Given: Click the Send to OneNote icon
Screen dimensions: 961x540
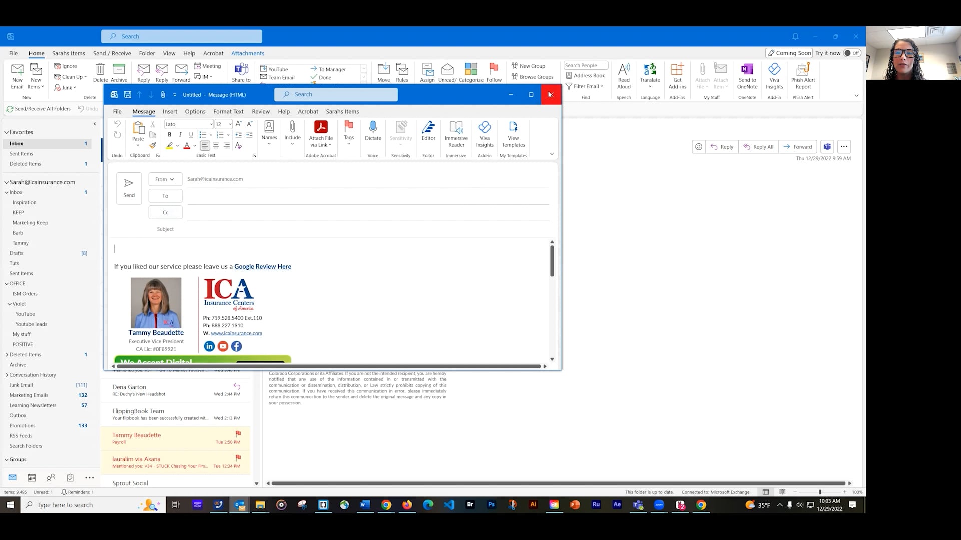Looking at the screenshot, I should (x=747, y=70).
